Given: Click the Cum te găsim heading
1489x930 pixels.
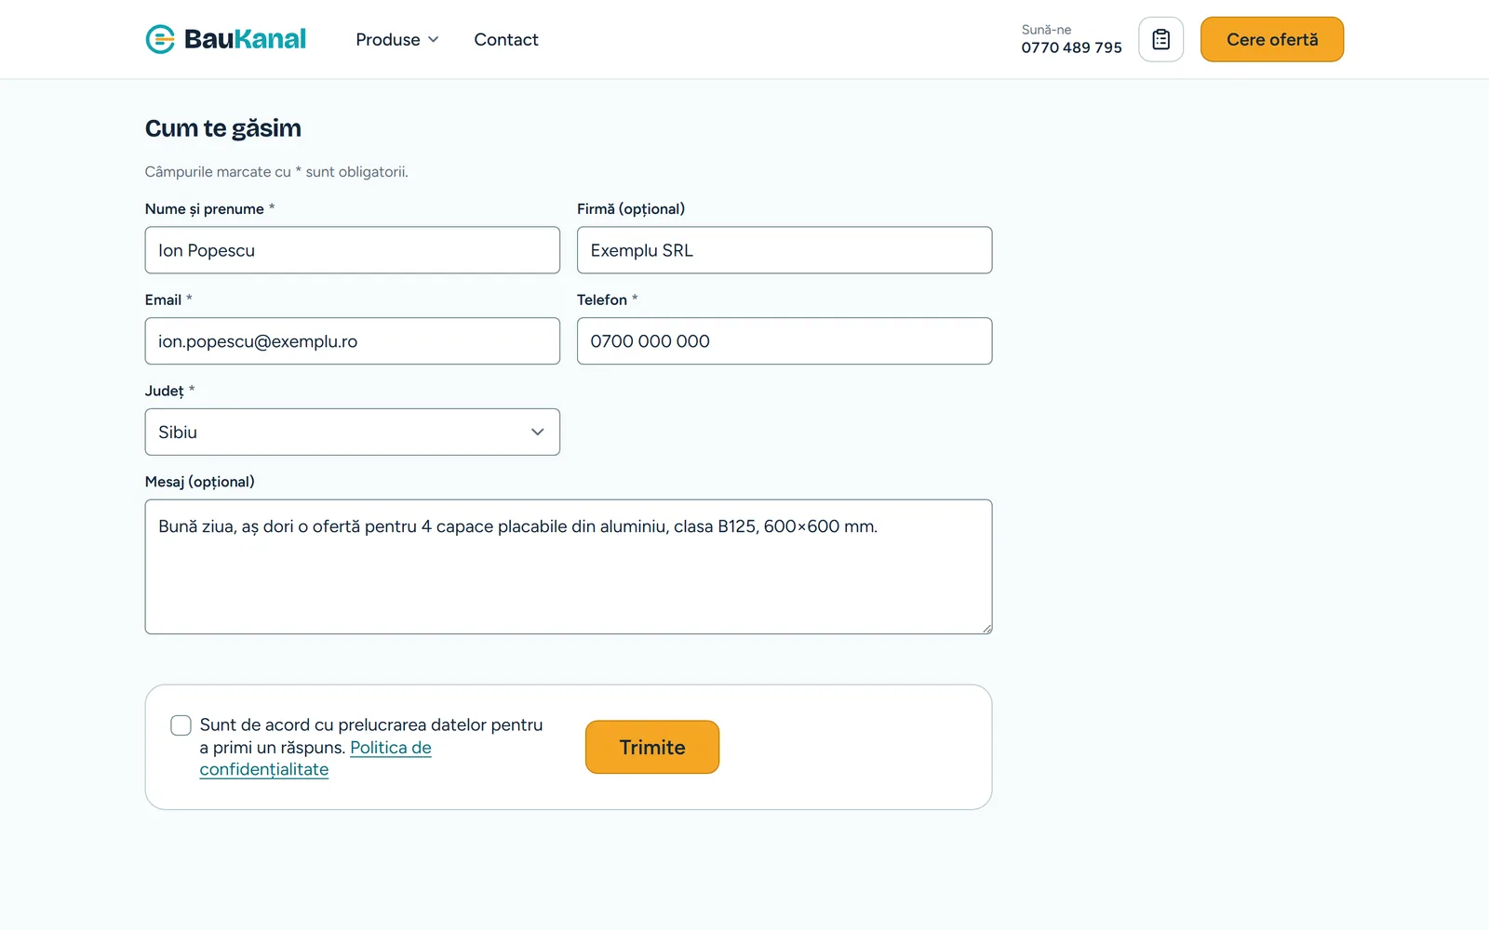Looking at the screenshot, I should [223, 128].
